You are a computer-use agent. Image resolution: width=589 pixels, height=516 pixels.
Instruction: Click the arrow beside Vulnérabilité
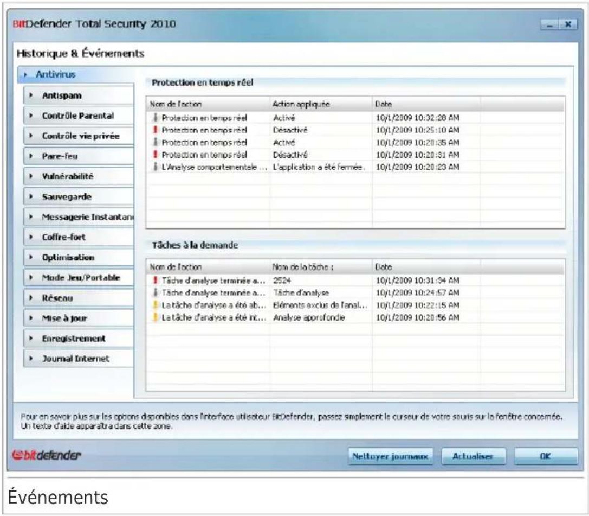(x=31, y=176)
